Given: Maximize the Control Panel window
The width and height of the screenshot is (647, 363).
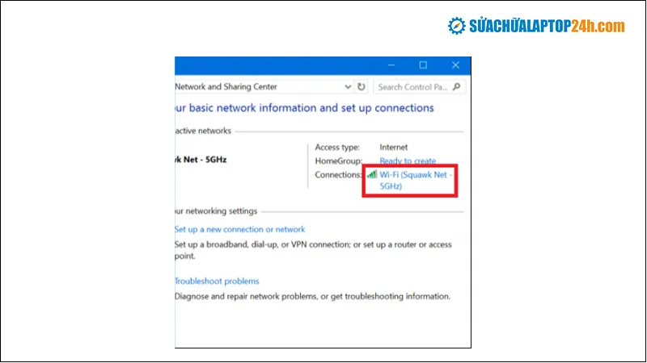Looking at the screenshot, I should coord(423,65).
